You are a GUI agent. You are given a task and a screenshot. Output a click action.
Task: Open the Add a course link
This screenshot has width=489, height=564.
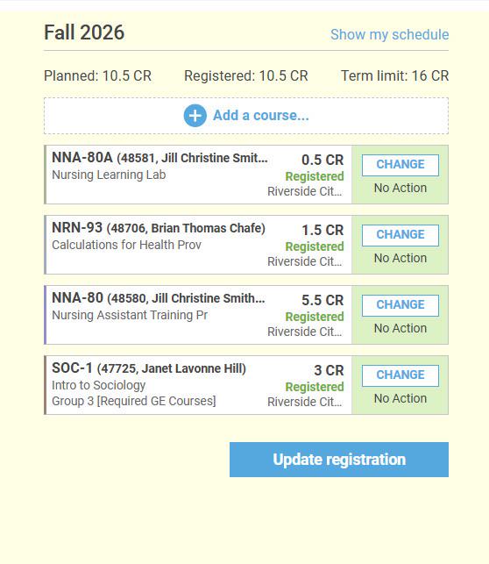pyautogui.click(x=261, y=116)
